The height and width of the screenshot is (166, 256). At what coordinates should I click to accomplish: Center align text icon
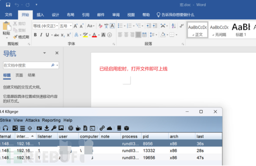pos(126,35)
